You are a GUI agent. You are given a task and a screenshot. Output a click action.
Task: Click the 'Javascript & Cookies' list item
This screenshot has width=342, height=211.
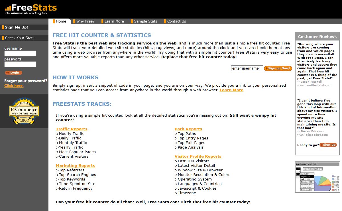coord(196,188)
